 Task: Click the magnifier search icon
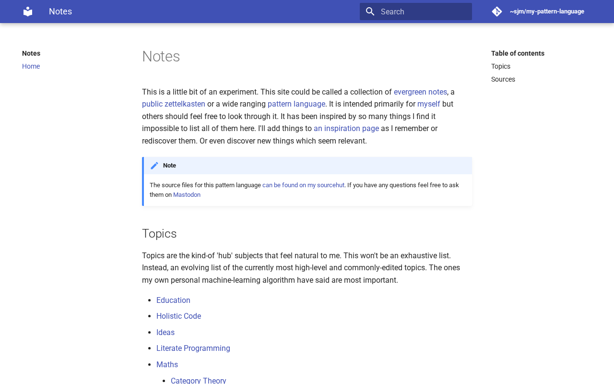370,12
